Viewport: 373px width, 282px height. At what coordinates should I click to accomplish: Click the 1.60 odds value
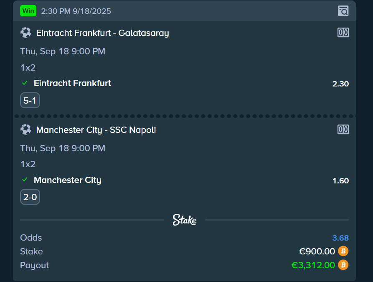click(x=340, y=181)
